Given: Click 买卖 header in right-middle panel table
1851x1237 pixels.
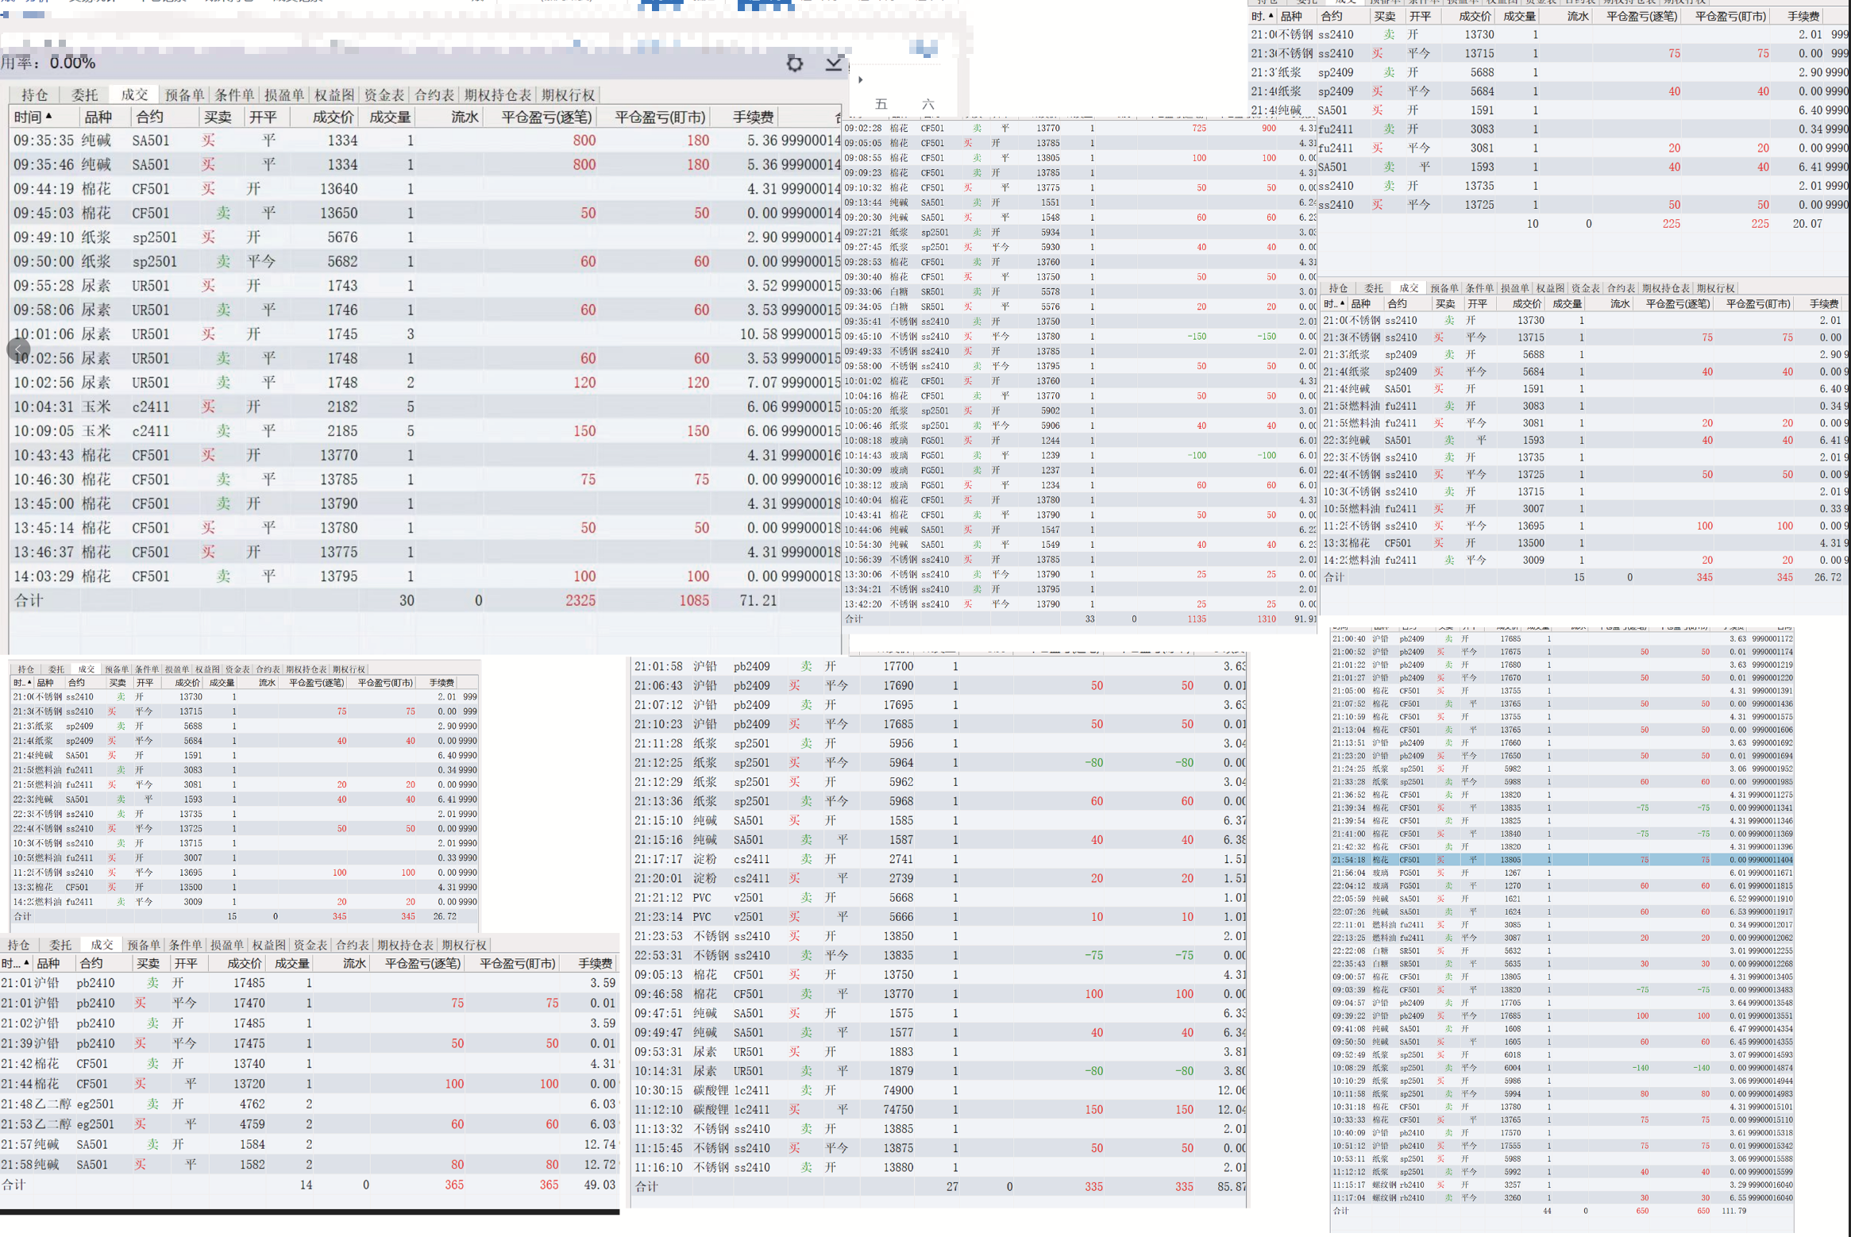Looking at the screenshot, I should (1445, 303).
